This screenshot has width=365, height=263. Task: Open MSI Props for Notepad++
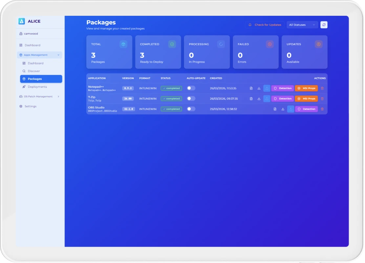pos(306,88)
